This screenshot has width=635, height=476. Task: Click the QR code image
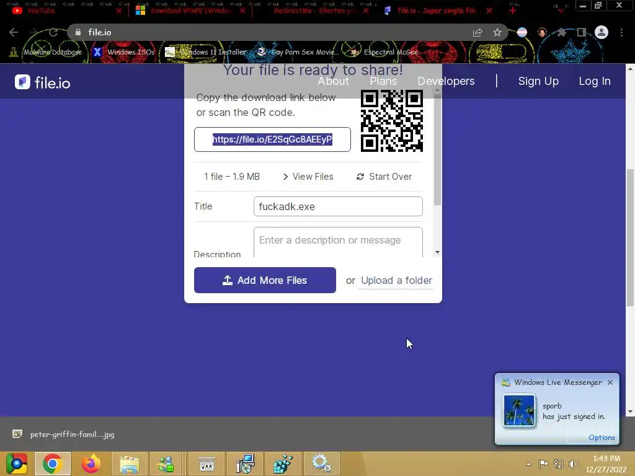point(392,121)
